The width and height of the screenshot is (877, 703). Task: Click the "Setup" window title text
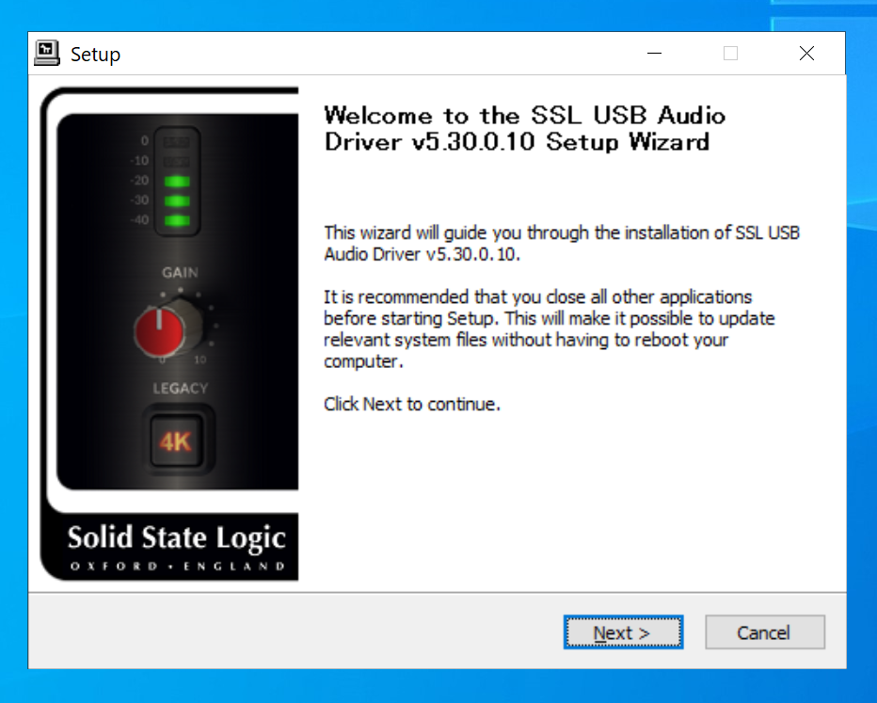(95, 55)
